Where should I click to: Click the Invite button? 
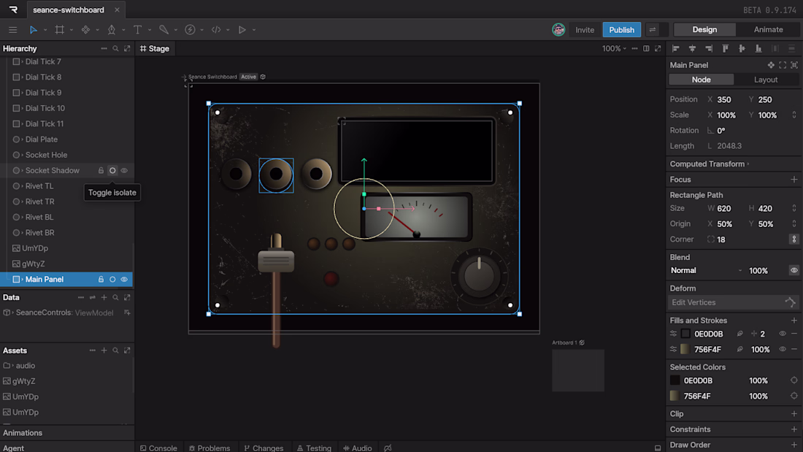pyautogui.click(x=585, y=30)
